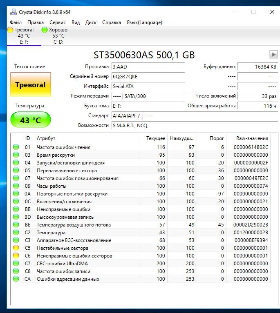
Task: Click green dot for Частота ошибок записи row
Action: pyautogui.click(x=16, y=271)
